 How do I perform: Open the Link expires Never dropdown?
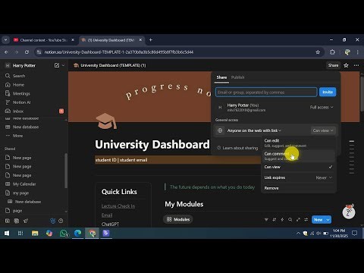click(x=324, y=178)
